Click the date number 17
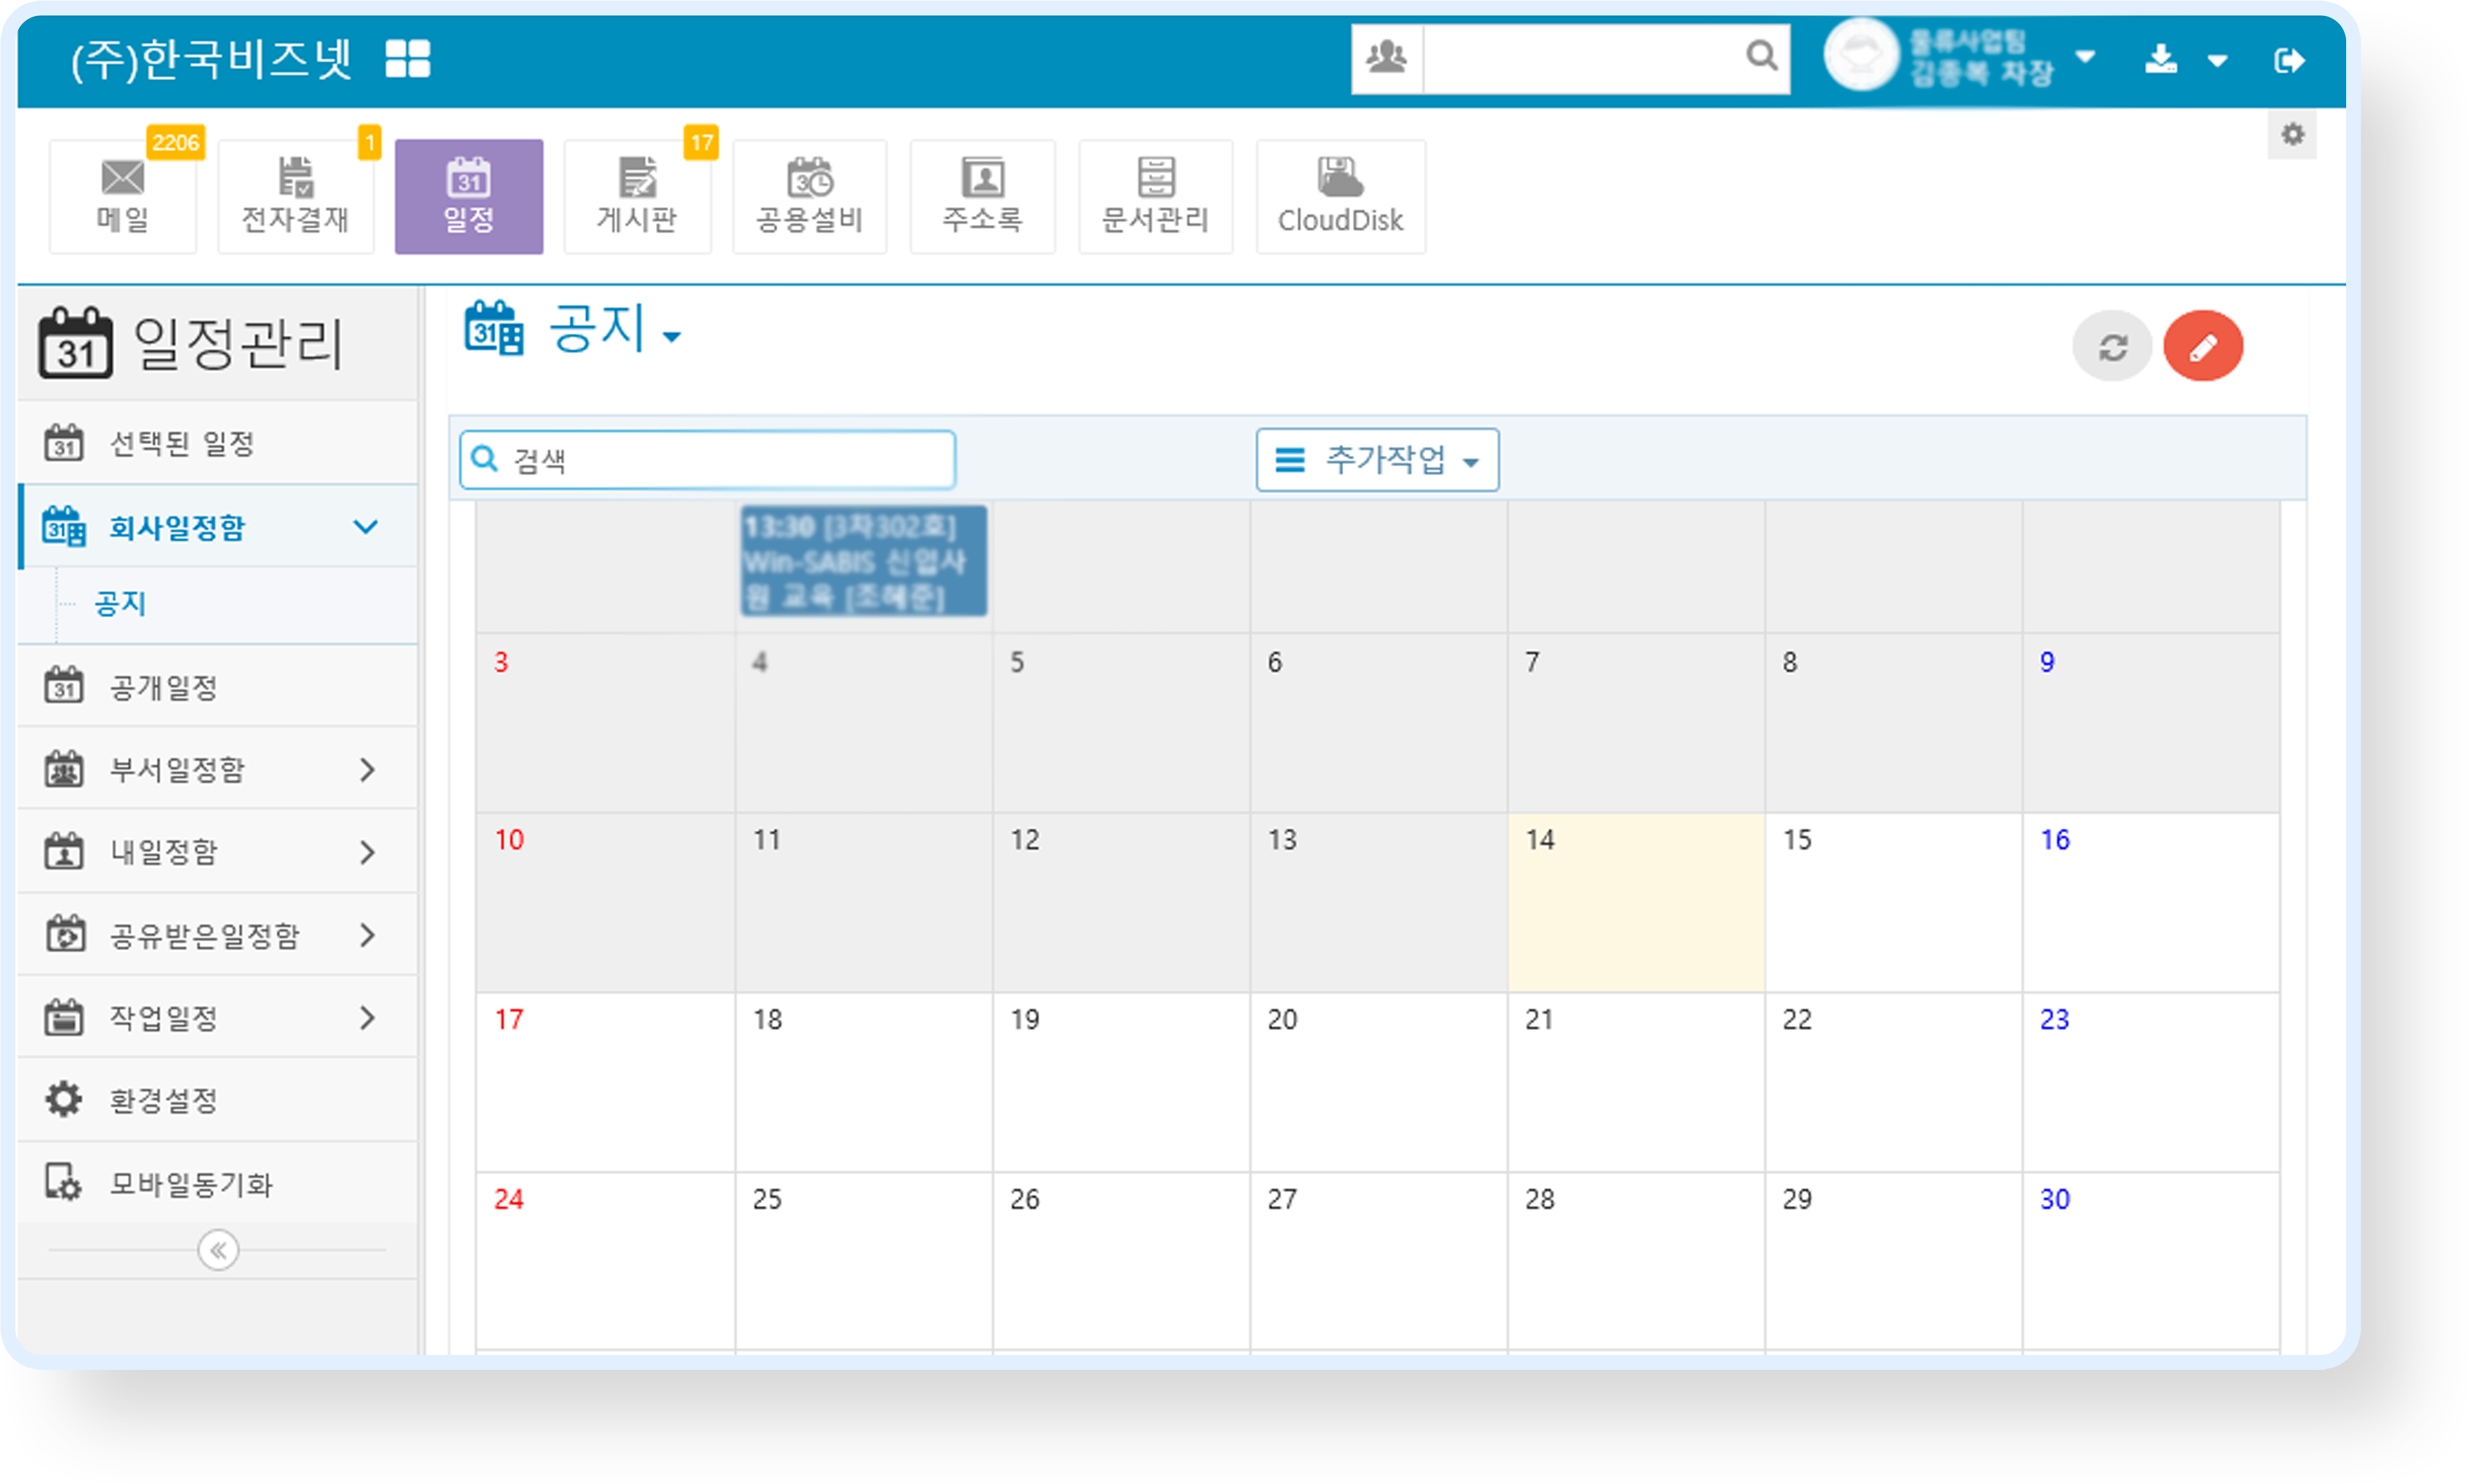 pos(509,1020)
